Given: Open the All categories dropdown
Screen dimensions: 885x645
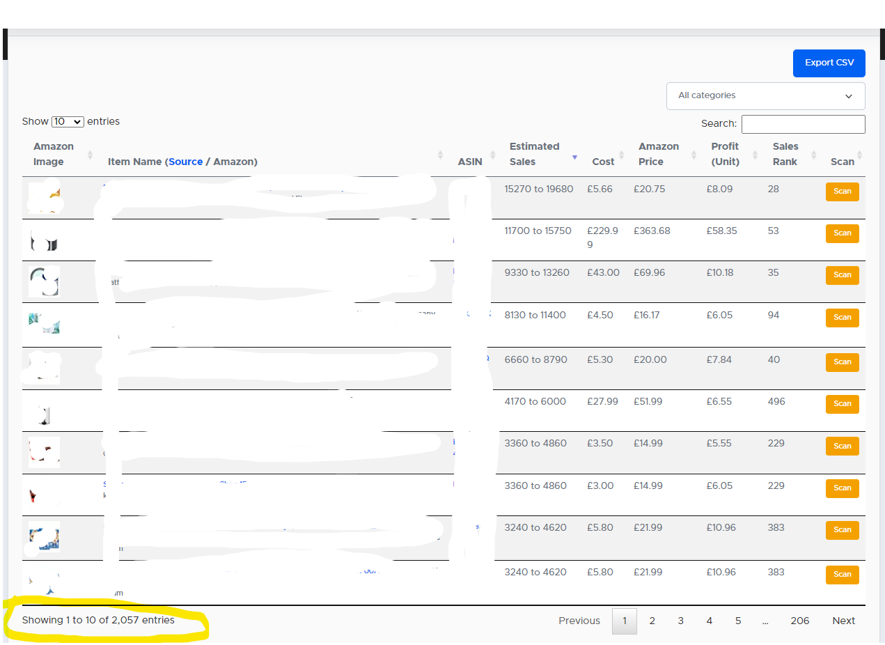Looking at the screenshot, I should [765, 96].
